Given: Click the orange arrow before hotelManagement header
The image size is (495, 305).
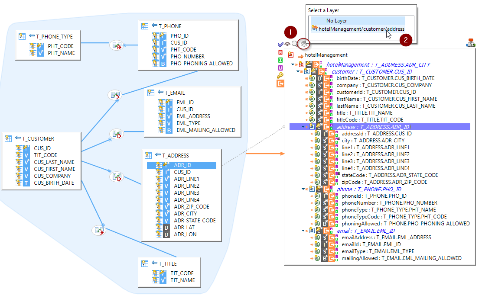Looking at the screenshot, I should coord(300,56).
